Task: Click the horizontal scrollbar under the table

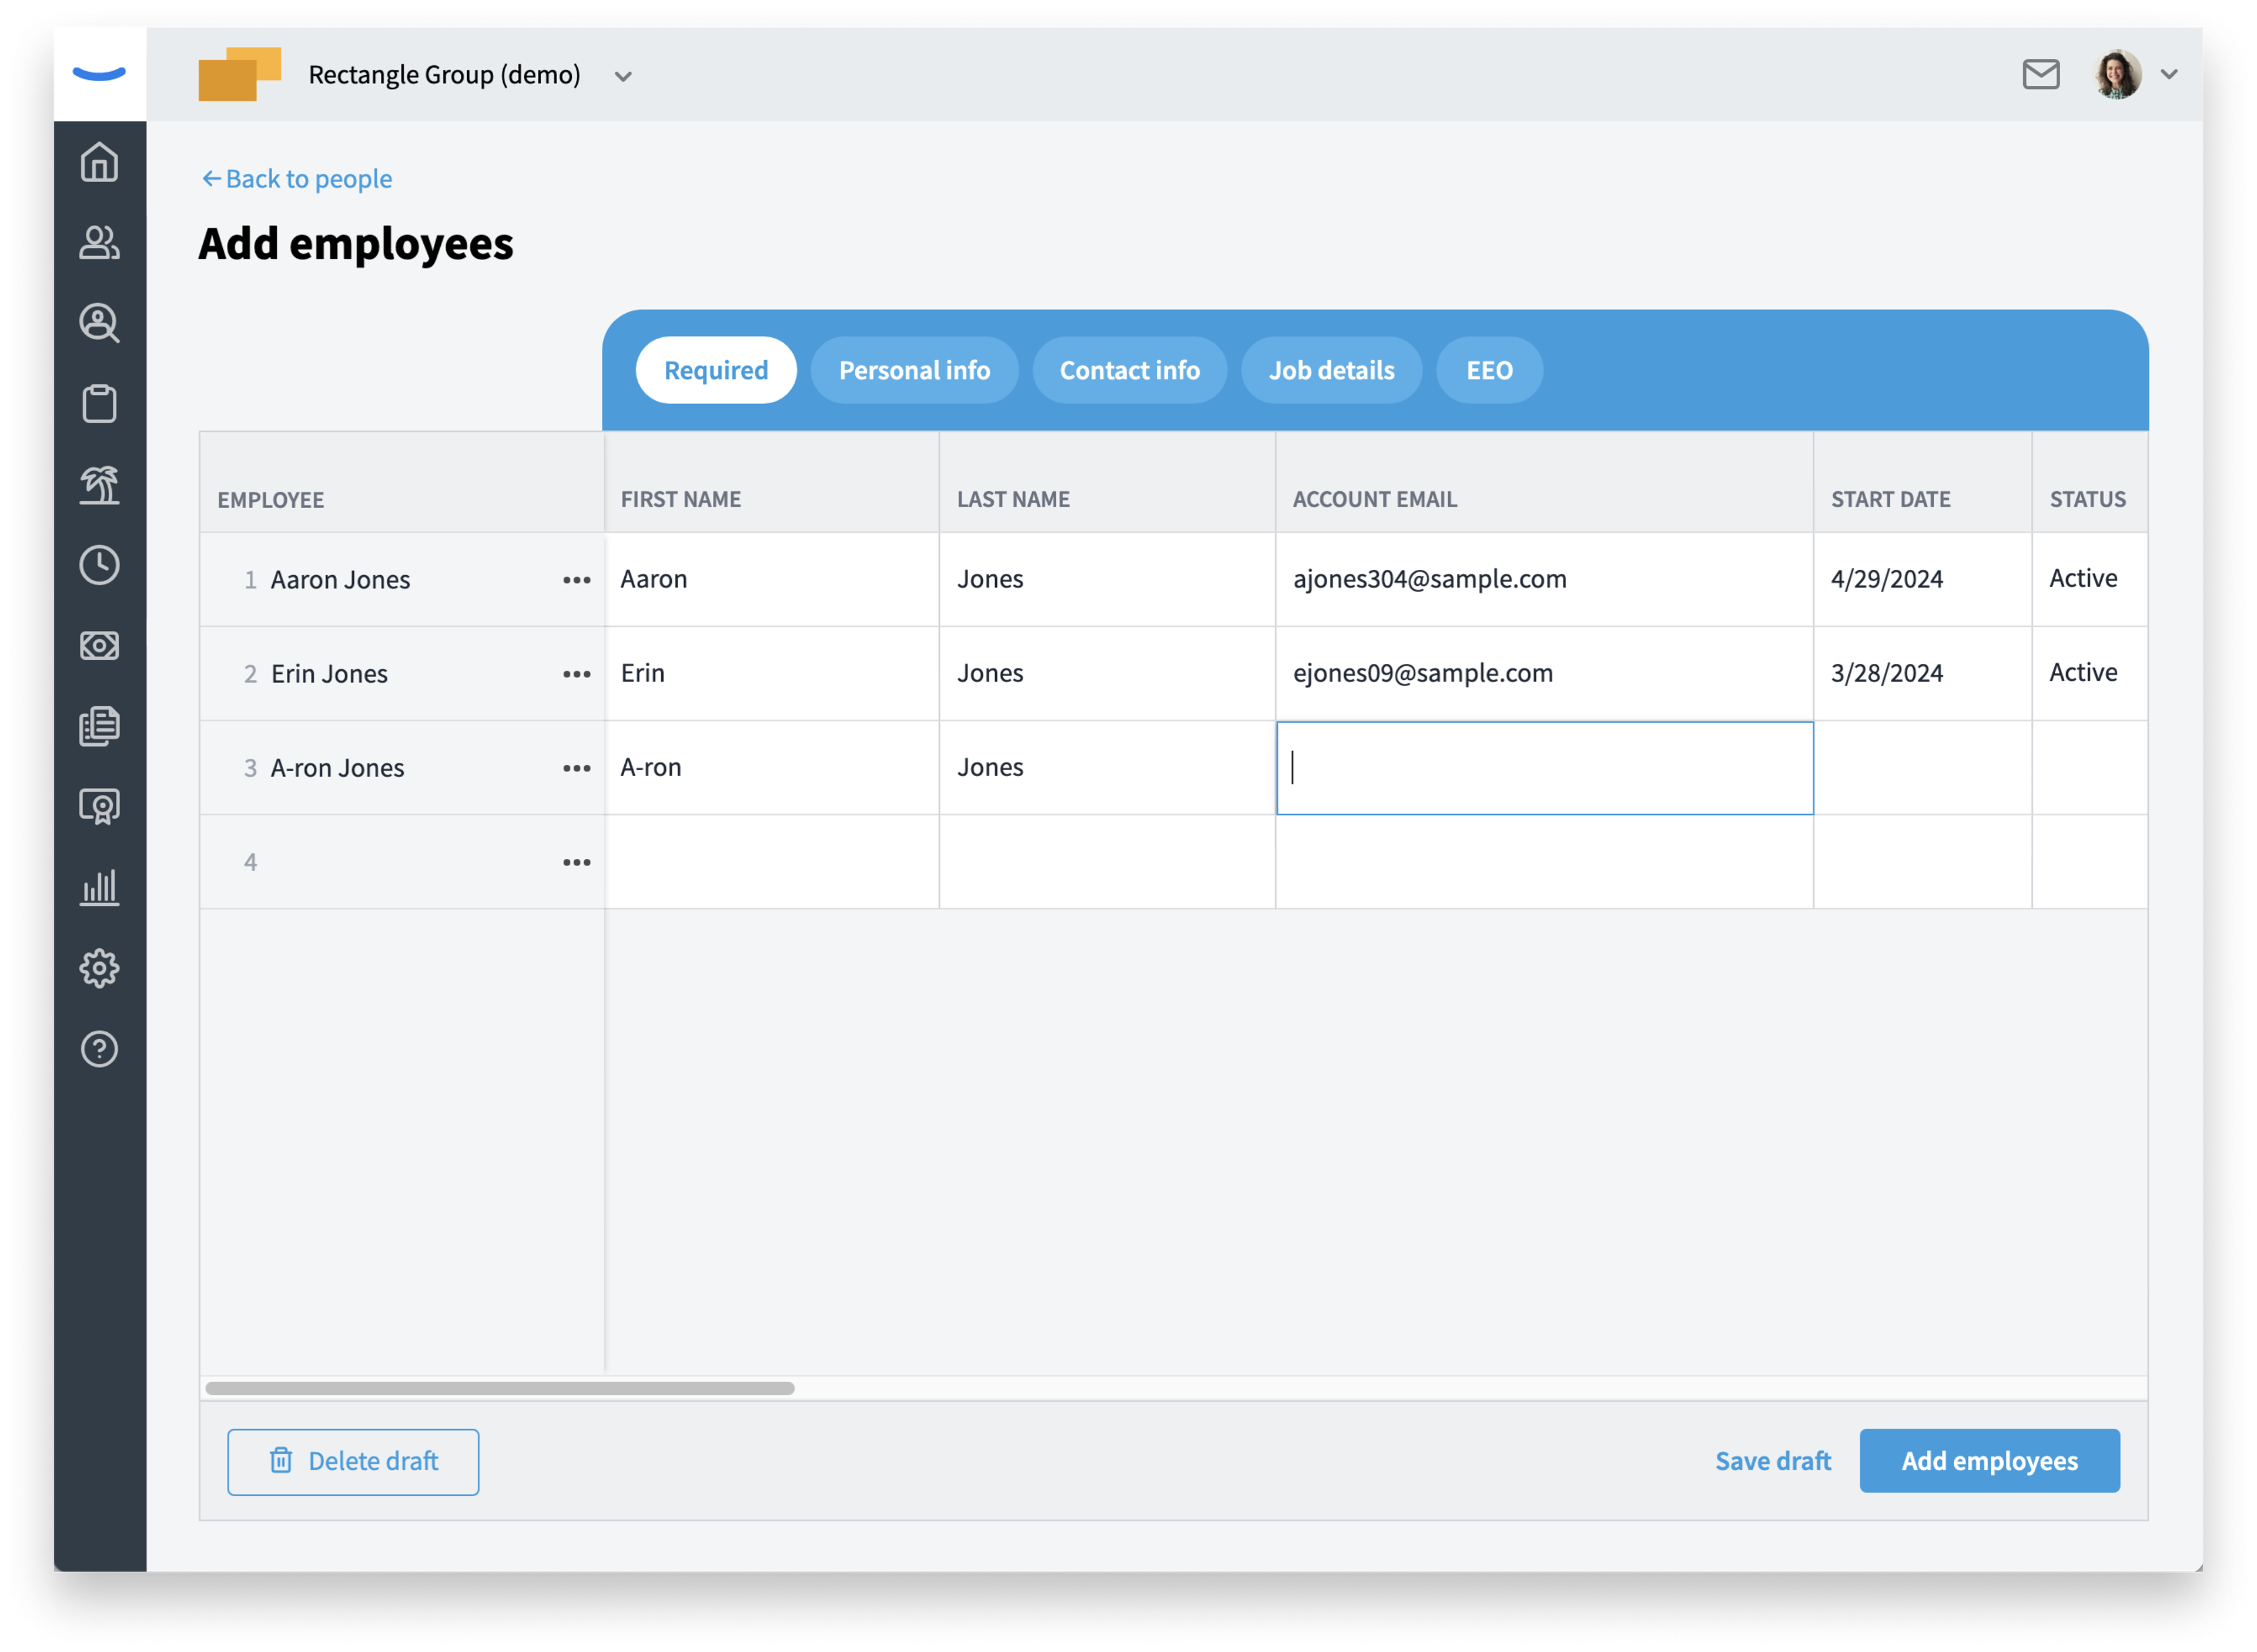Action: (499, 1388)
